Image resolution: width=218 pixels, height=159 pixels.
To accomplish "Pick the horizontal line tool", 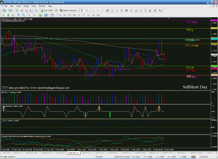I will coord(98,10).
